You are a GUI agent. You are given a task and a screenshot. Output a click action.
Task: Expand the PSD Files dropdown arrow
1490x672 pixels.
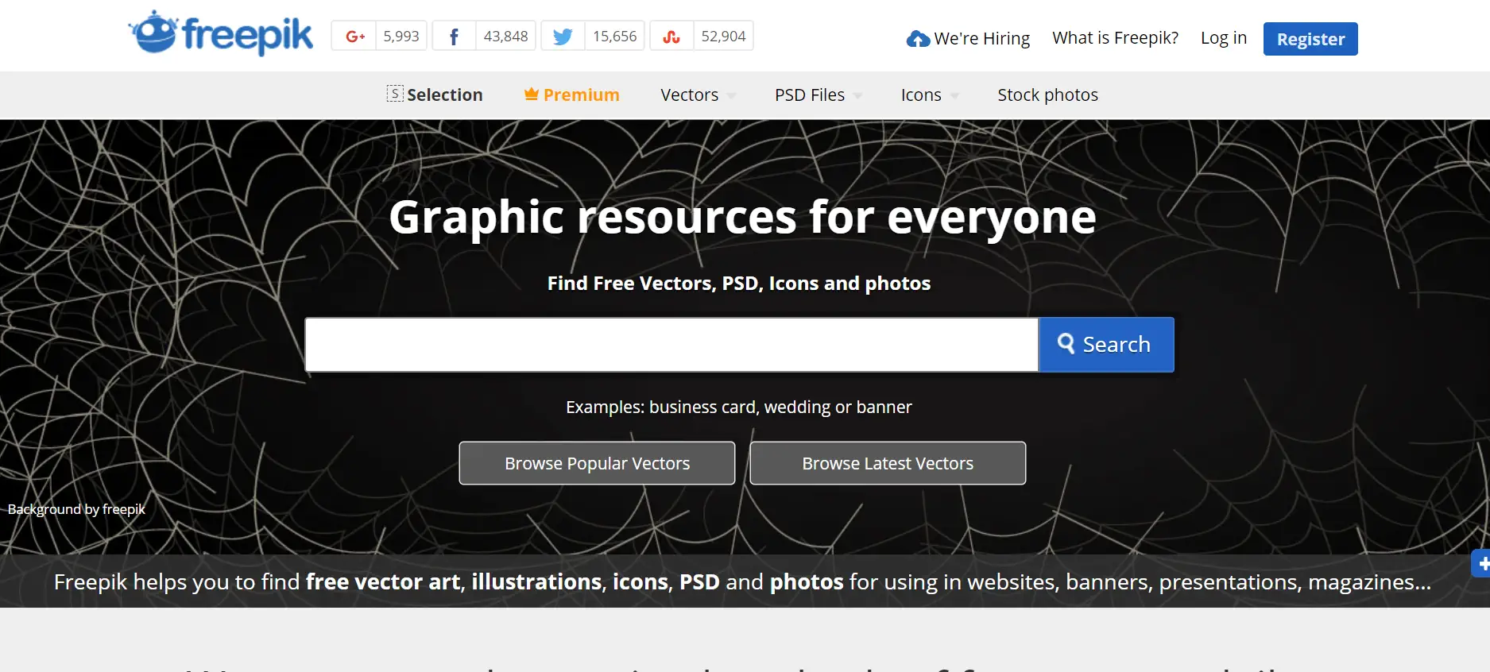point(858,96)
